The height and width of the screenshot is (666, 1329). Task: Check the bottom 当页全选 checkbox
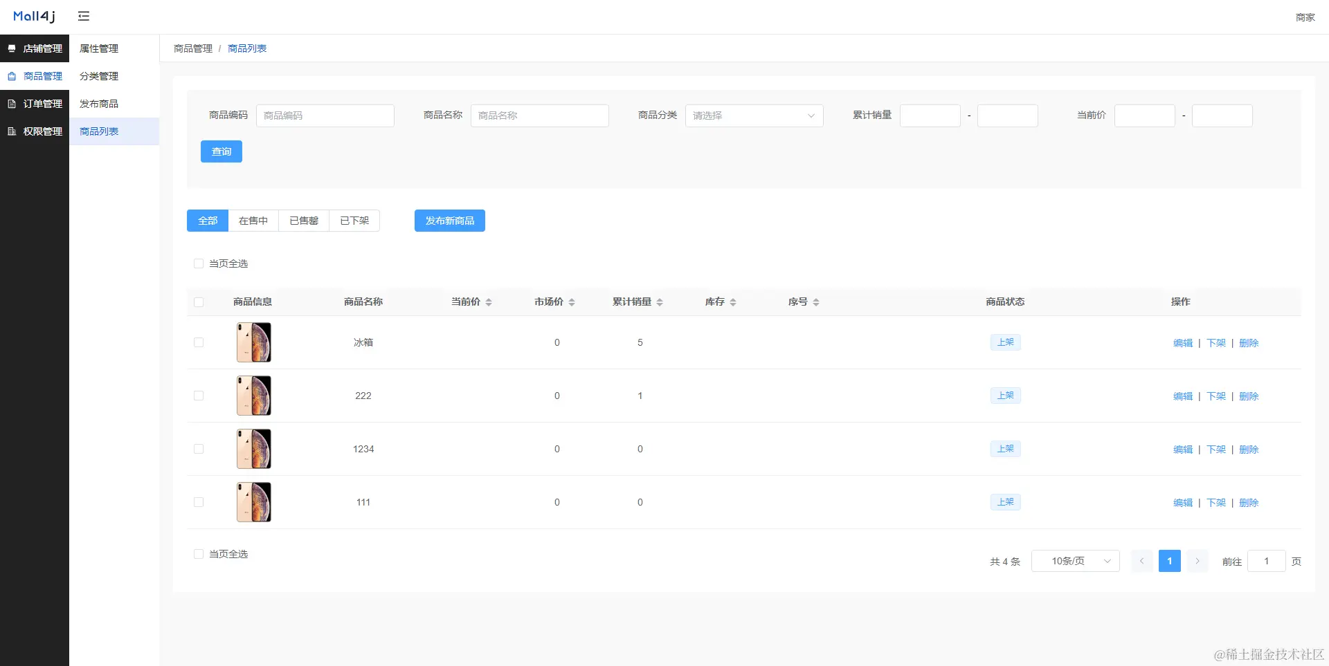click(x=199, y=554)
